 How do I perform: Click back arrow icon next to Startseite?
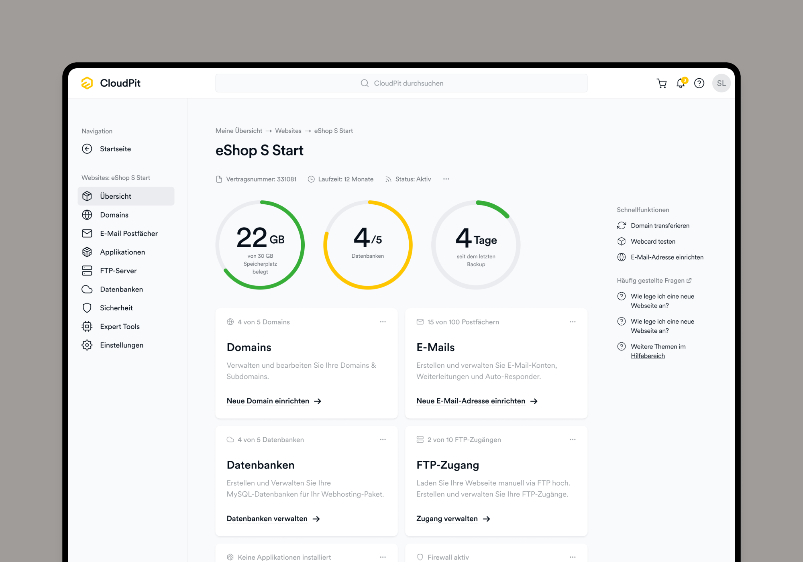[x=87, y=149]
